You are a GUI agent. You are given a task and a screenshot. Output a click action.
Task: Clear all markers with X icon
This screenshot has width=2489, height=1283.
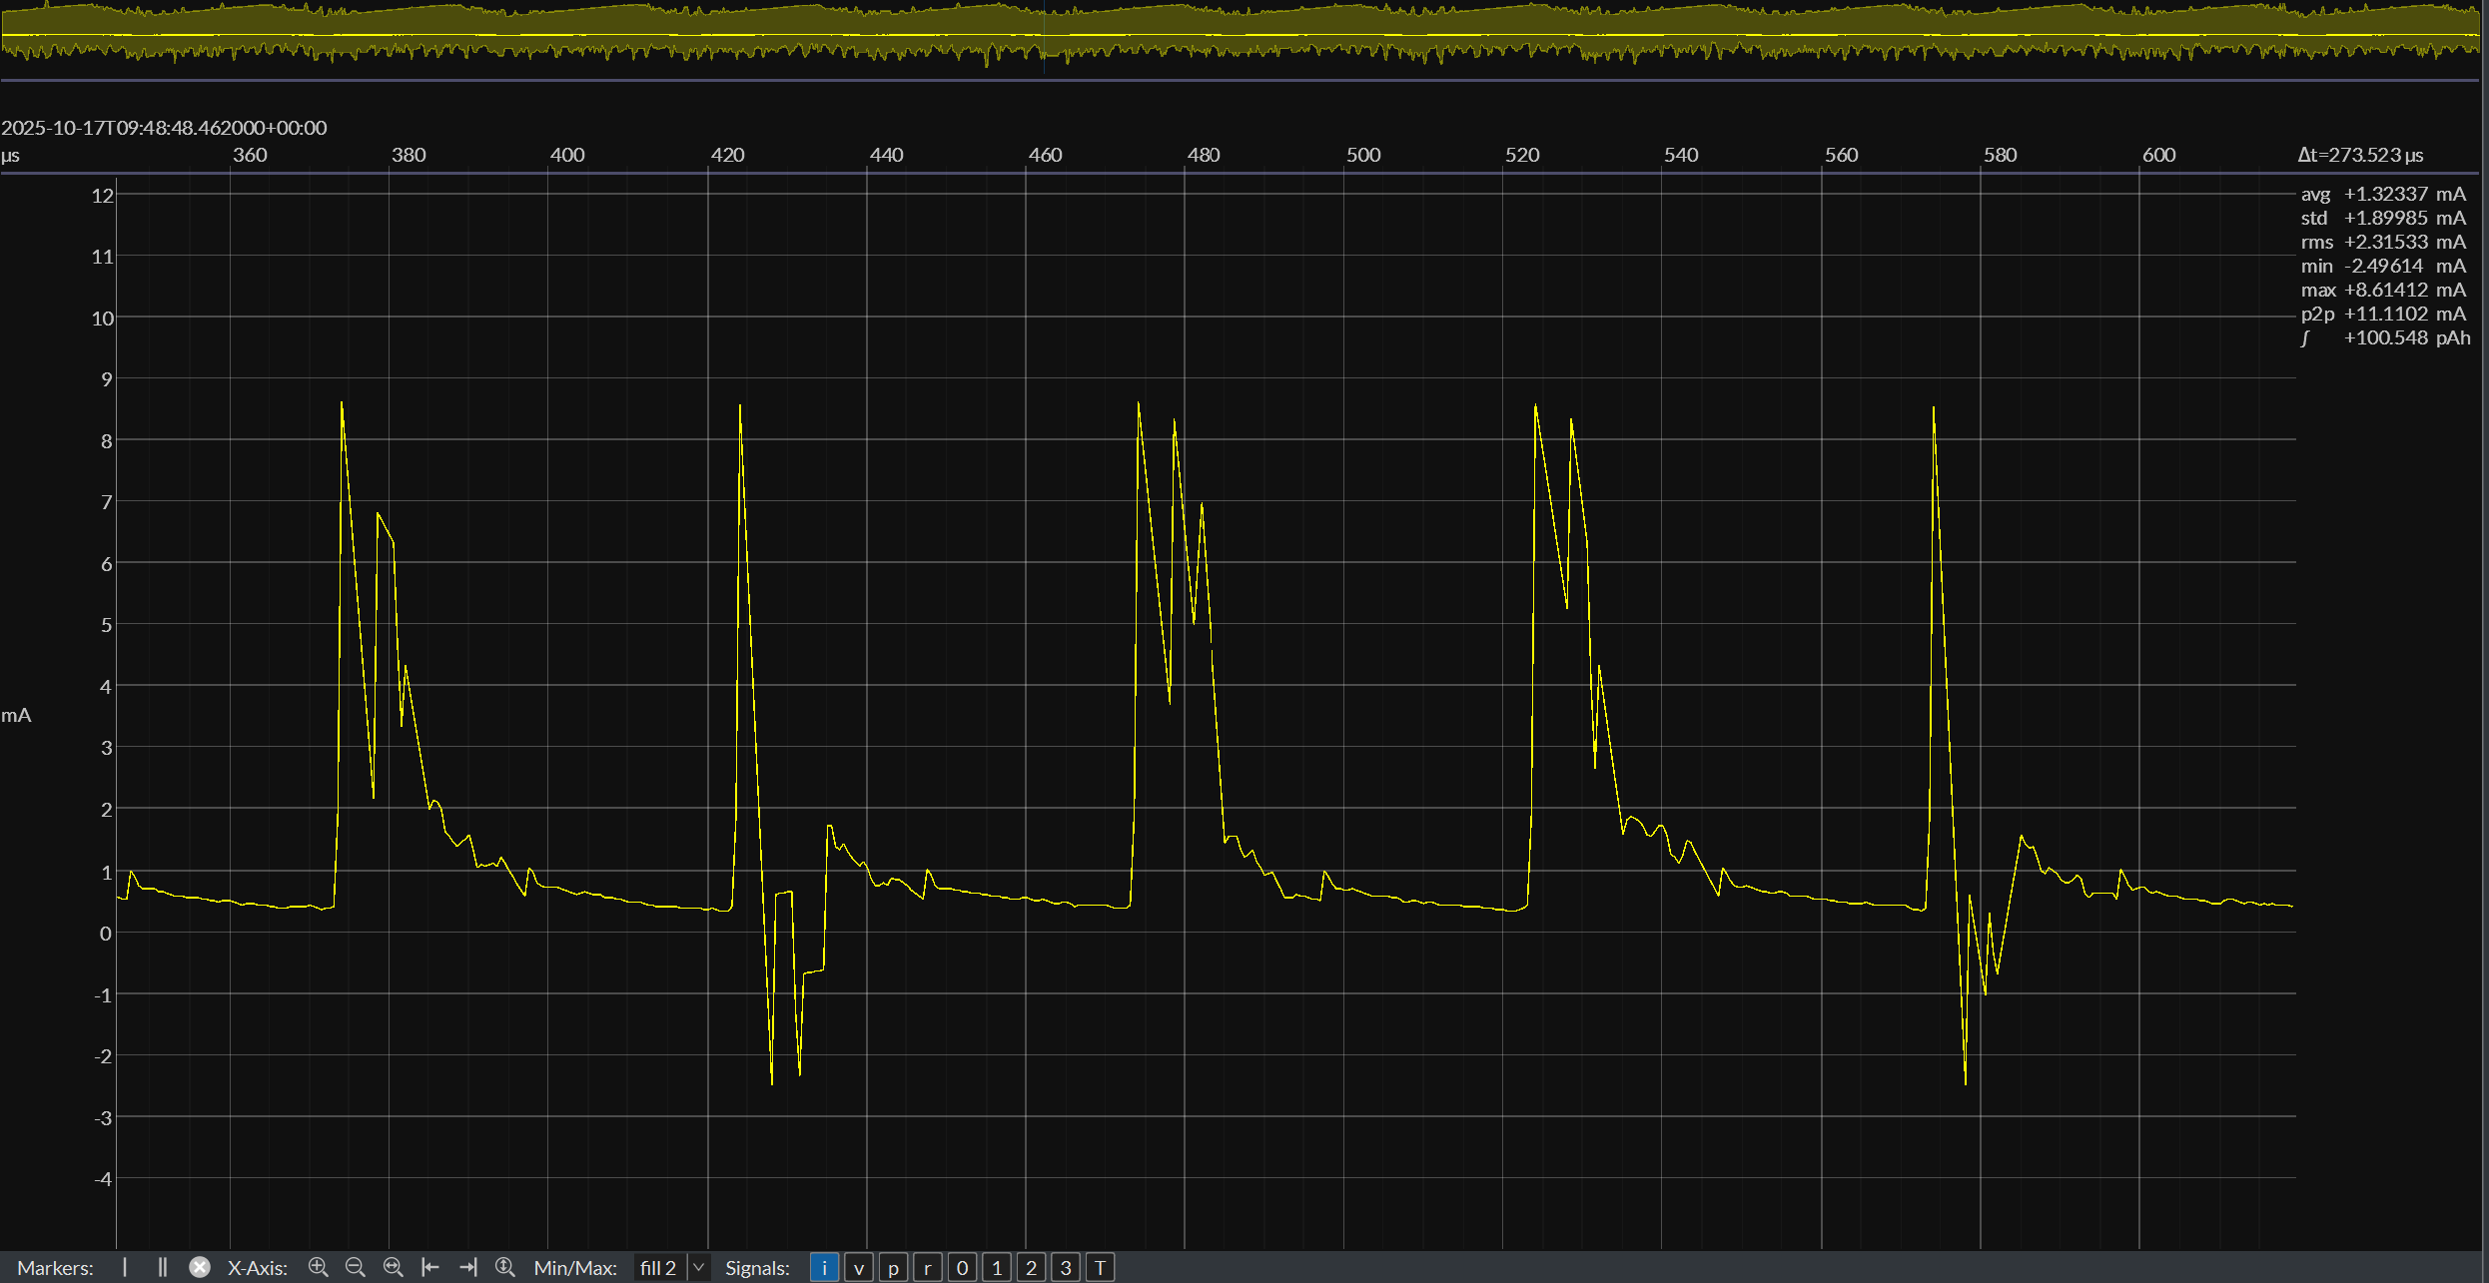point(200,1267)
